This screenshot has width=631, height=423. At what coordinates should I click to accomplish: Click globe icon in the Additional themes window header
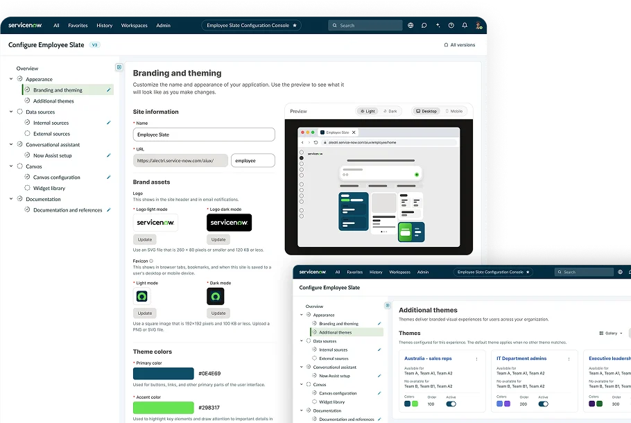coord(620,272)
